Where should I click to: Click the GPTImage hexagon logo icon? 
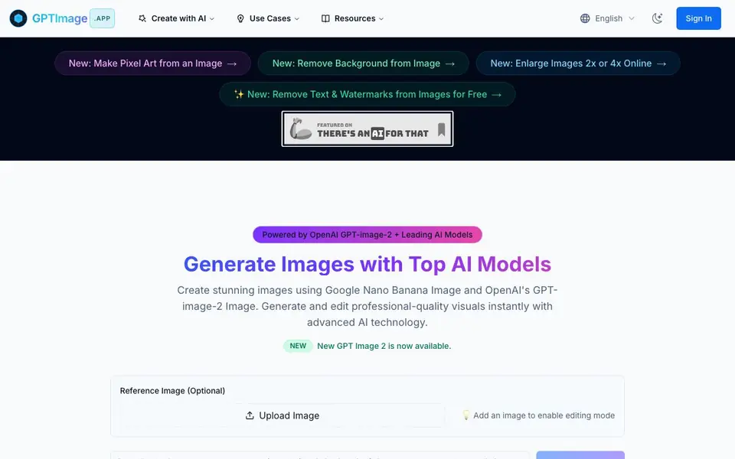coord(18,18)
